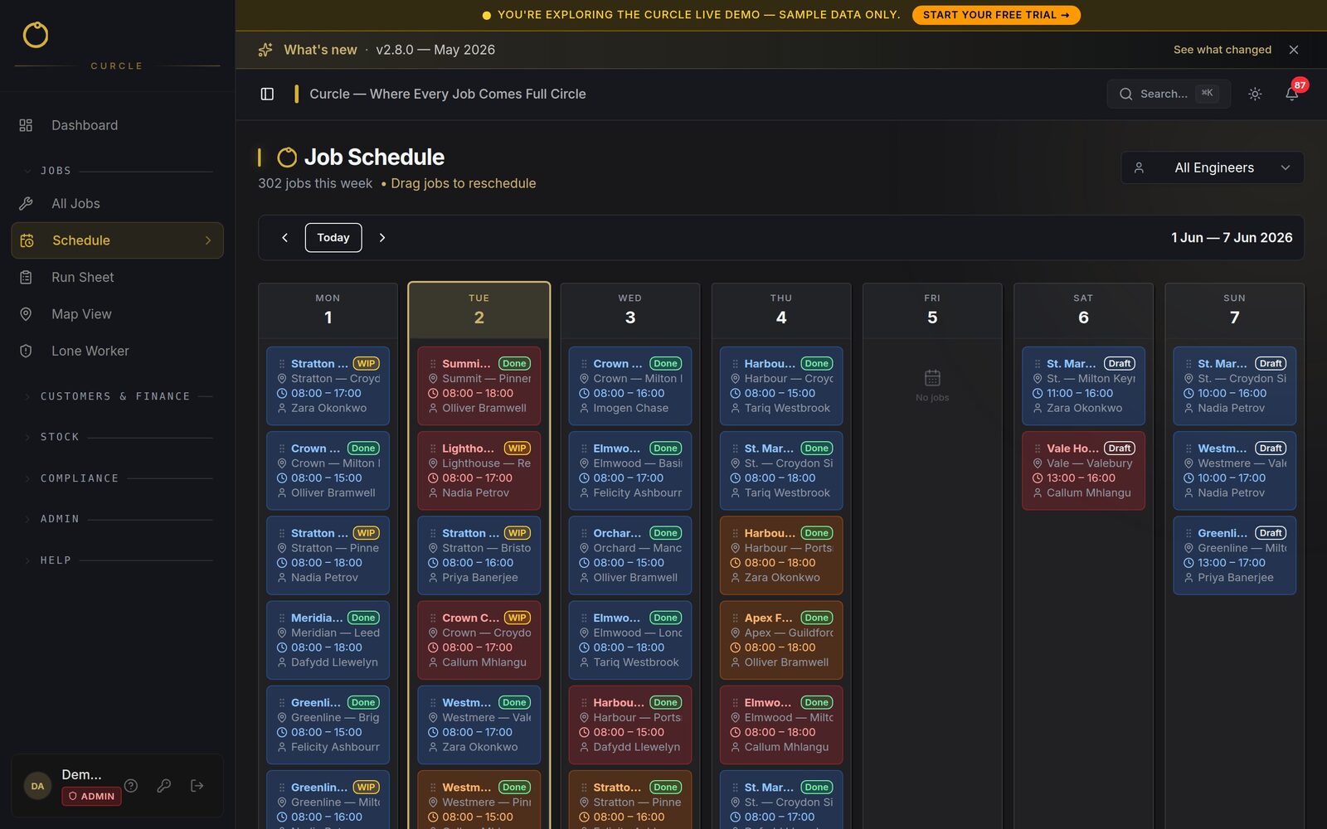Click Felicity Ashbourr on Monday Greenline job

[x=335, y=747]
